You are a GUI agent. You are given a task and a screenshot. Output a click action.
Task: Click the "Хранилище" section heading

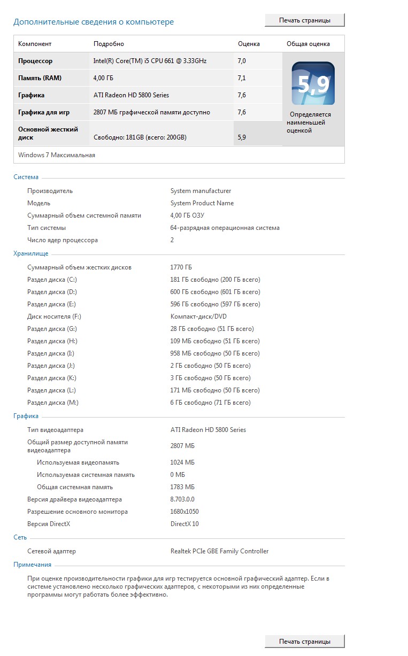tap(30, 253)
